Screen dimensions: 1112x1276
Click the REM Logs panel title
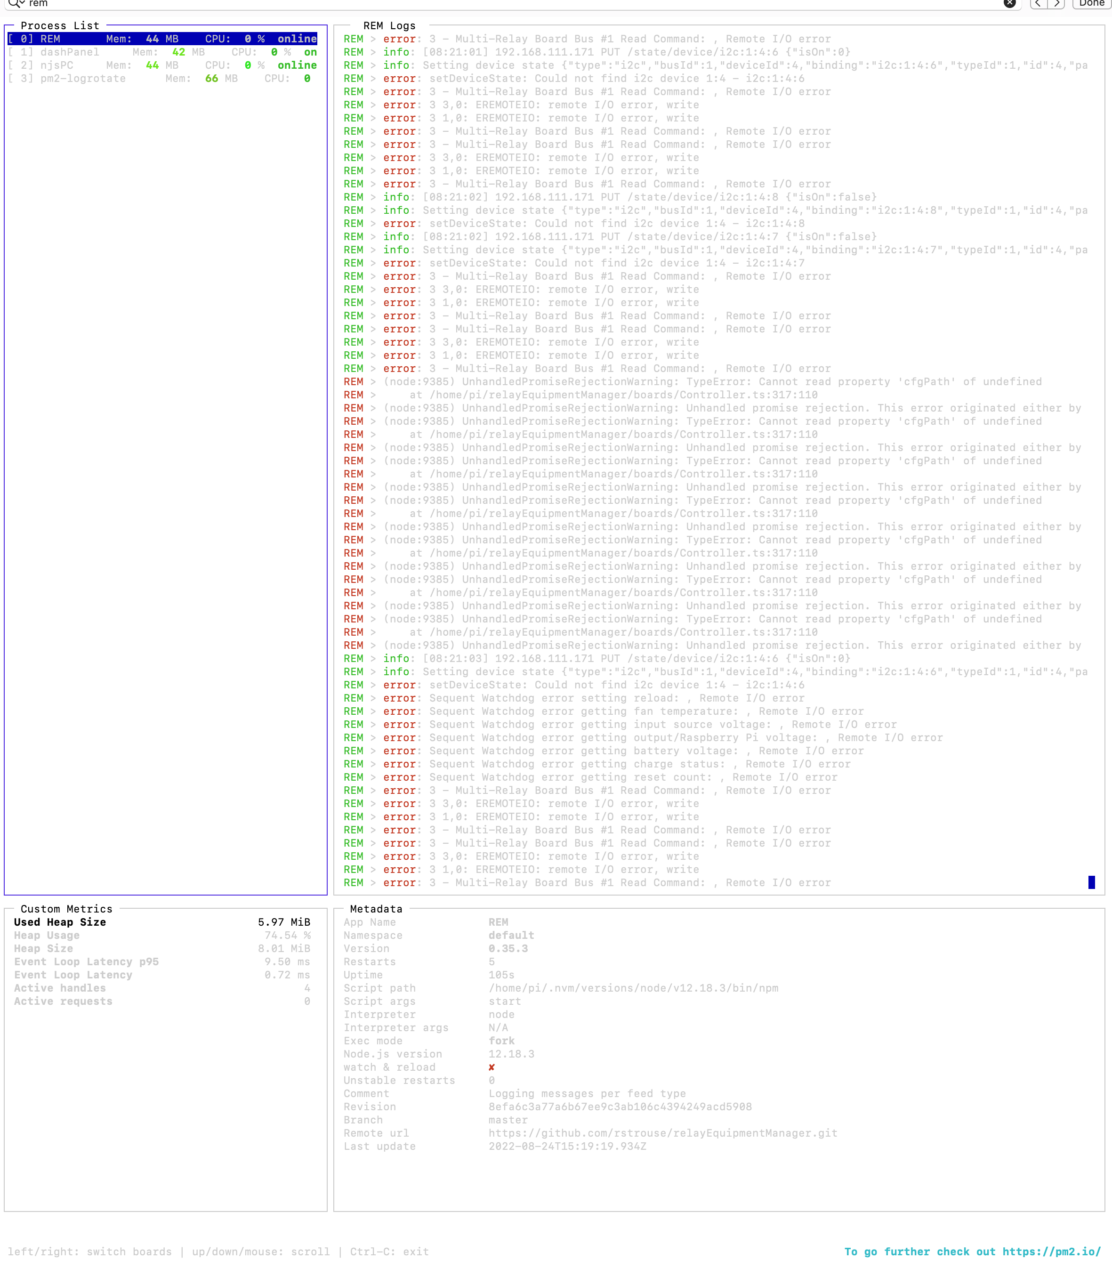(389, 25)
